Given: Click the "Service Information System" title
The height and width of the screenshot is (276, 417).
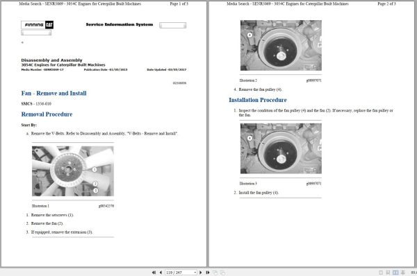Looking at the screenshot, I should [120, 24].
